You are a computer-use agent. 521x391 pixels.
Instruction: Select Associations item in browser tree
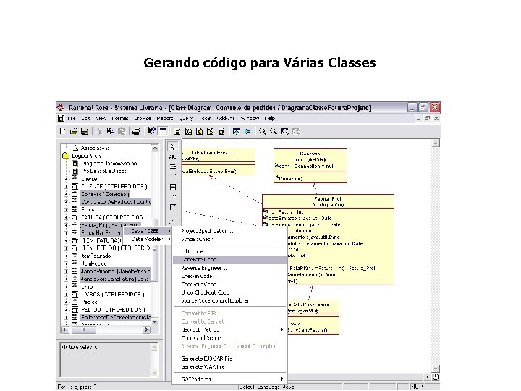95,148
